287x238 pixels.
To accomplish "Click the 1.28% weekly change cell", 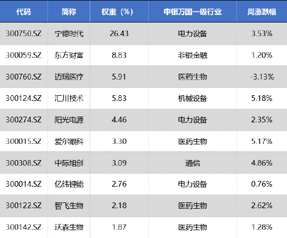I will click(x=262, y=227).
